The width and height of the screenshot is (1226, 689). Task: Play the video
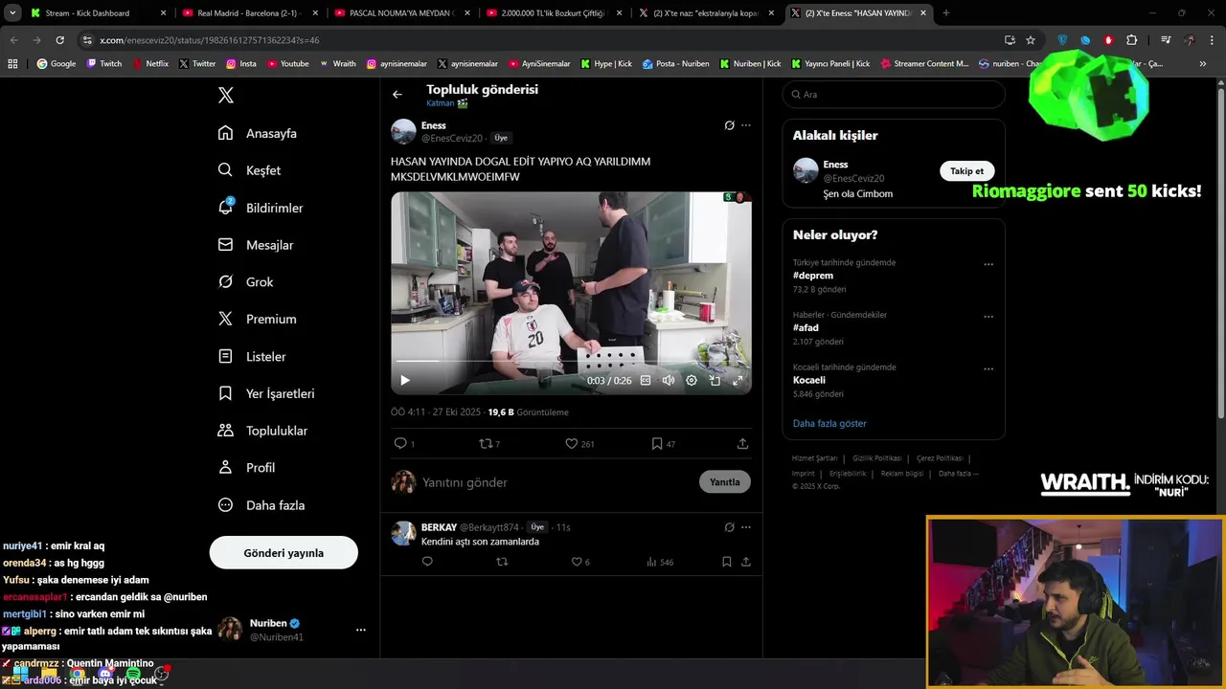tap(405, 380)
